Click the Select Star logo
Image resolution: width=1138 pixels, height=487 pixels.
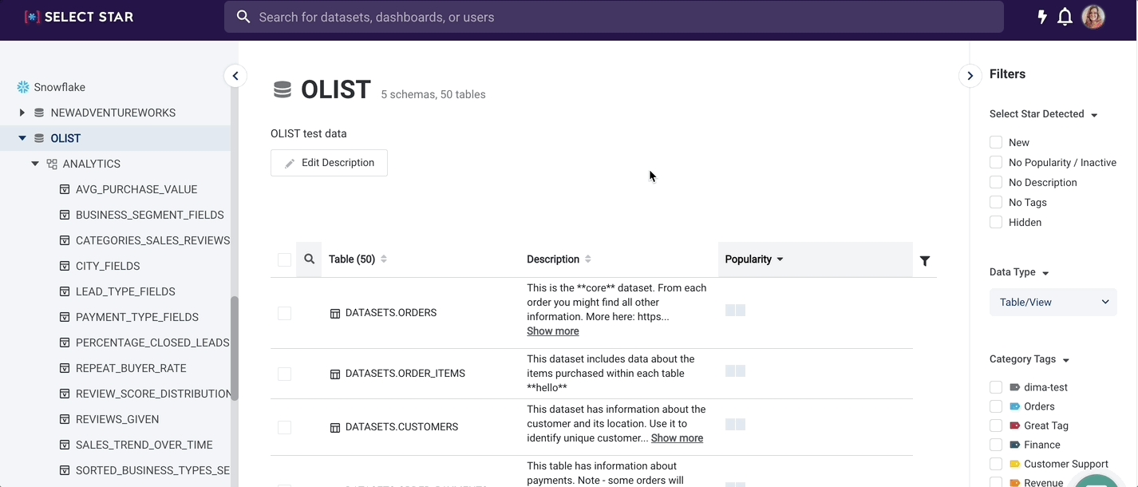(x=79, y=17)
